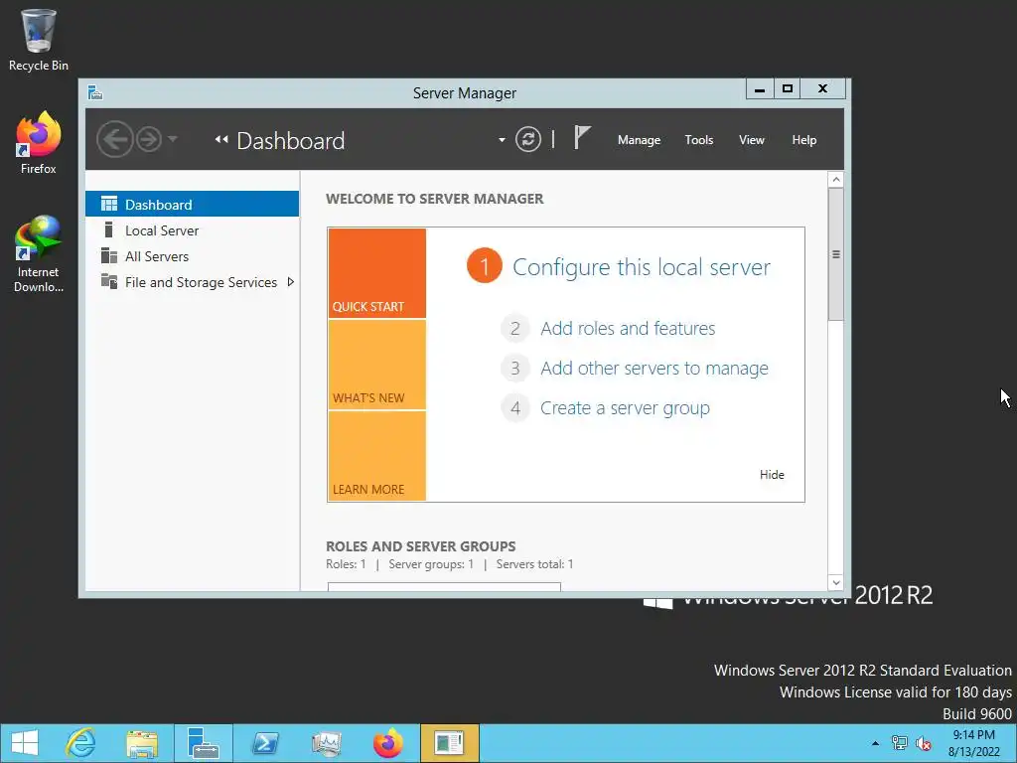The width and height of the screenshot is (1017, 763).
Task: Click the 'Server groups: 1' text
Action: [431, 564]
